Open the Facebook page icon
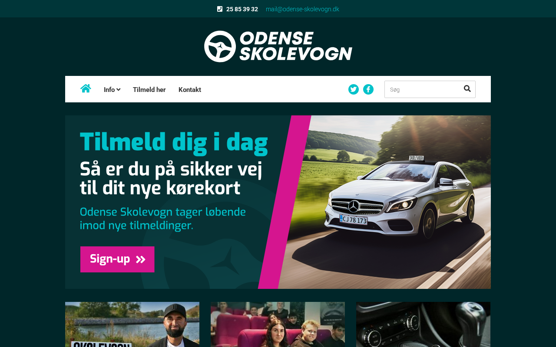The width and height of the screenshot is (556, 347). click(368, 89)
